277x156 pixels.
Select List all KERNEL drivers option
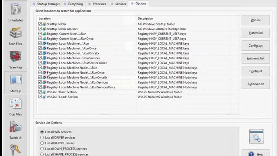click(42, 143)
